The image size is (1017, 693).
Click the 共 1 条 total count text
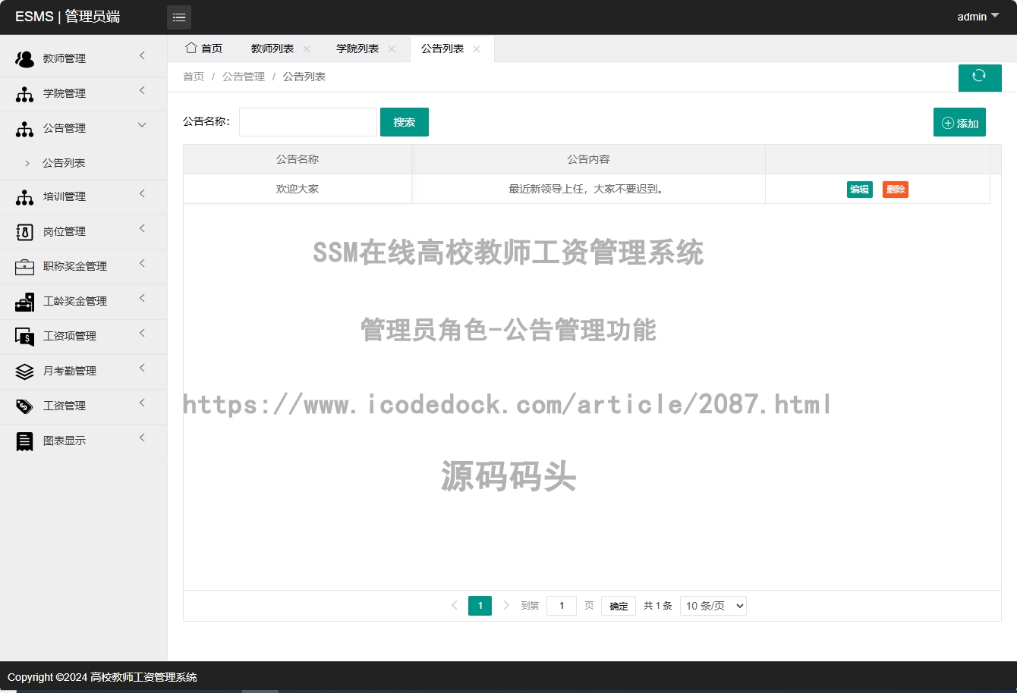pos(658,606)
